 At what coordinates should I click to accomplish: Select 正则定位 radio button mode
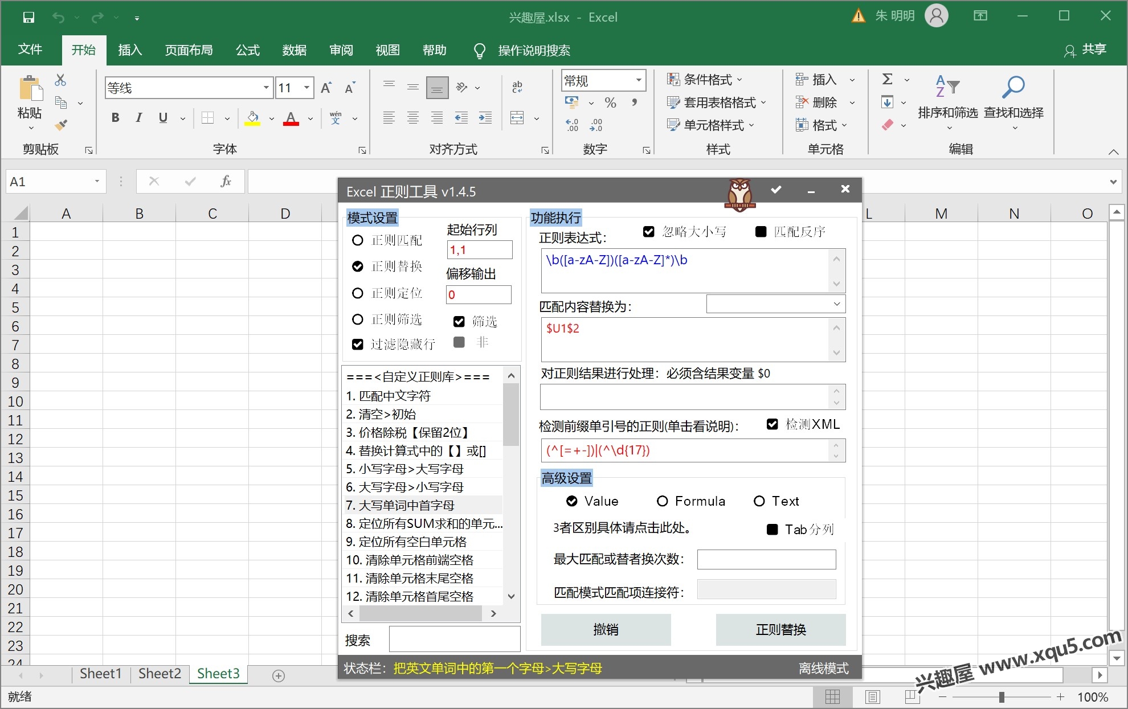point(357,292)
